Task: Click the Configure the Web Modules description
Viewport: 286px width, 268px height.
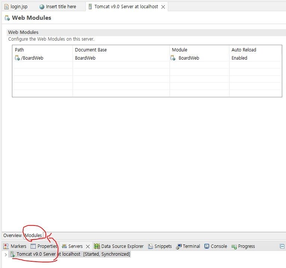Action: tap(51, 39)
